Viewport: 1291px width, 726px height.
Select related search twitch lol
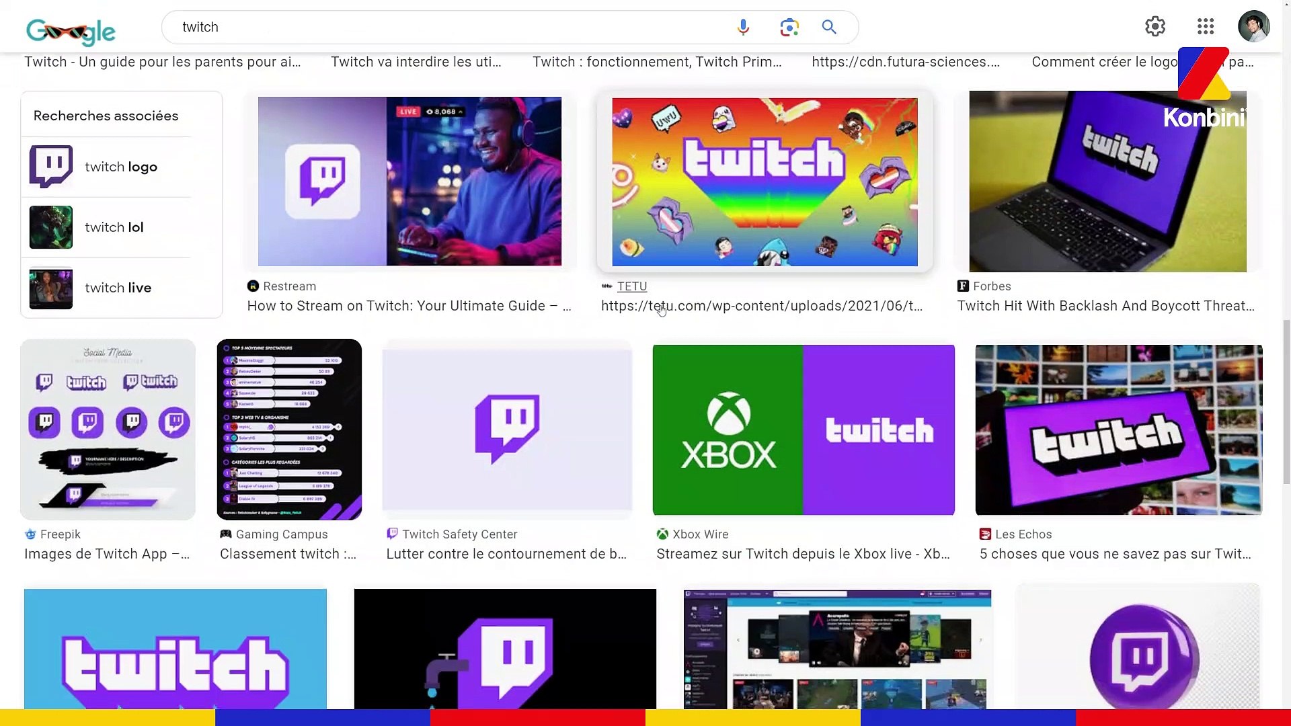point(114,227)
